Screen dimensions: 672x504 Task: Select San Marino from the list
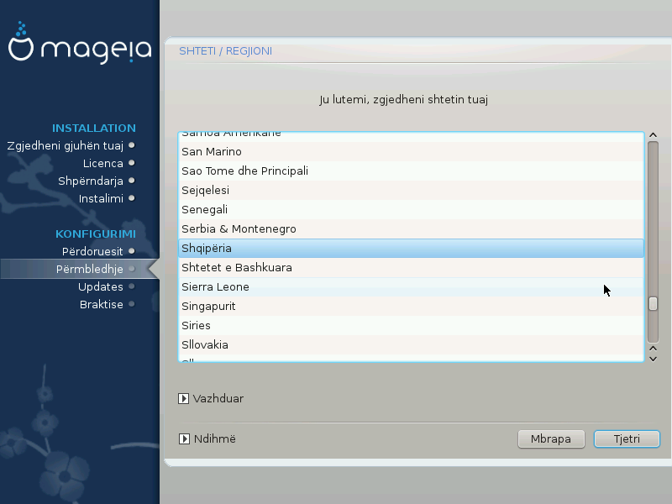coord(212,152)
